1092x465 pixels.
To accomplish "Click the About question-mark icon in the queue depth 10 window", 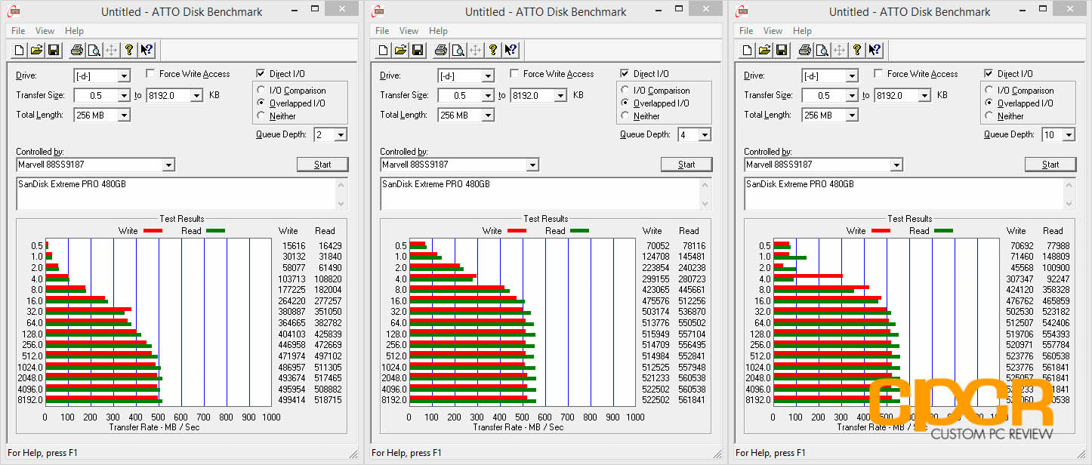I will point(857,51).
